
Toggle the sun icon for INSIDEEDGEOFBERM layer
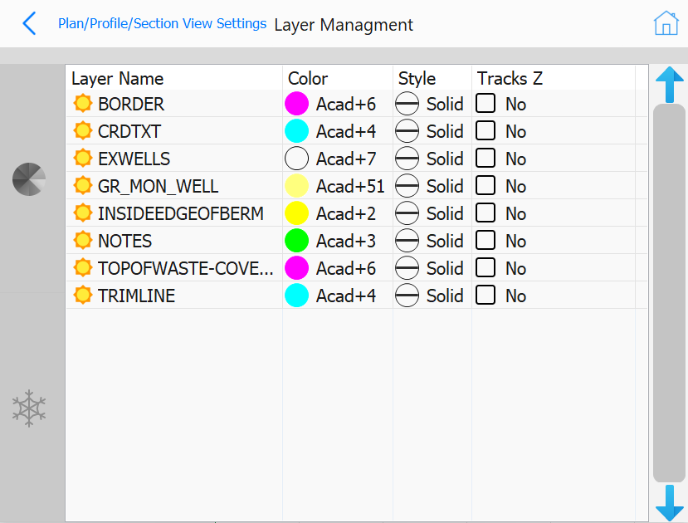click(82, 213)
